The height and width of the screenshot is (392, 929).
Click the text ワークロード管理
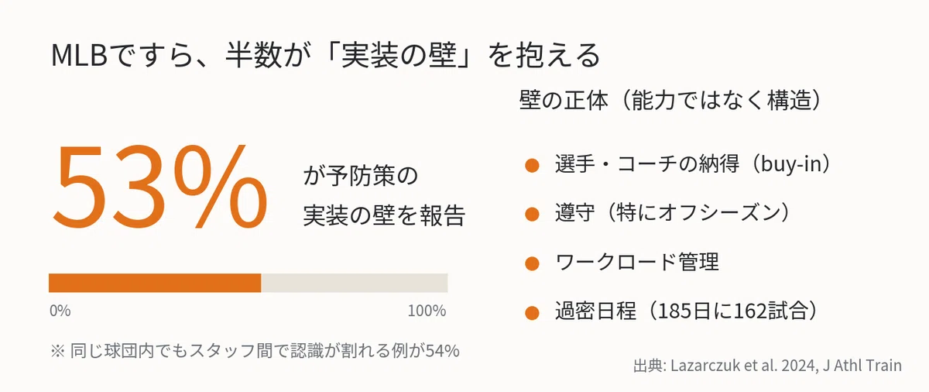(637, 263)
